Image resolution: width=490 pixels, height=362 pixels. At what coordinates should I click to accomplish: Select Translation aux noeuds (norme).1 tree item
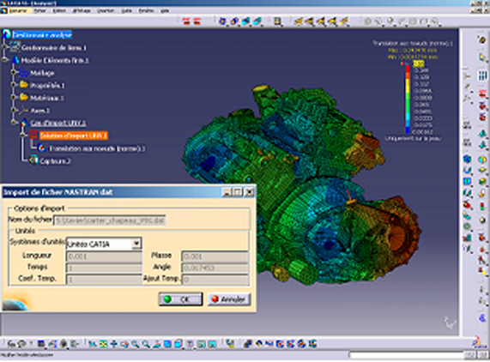click(x=97, y=148)
